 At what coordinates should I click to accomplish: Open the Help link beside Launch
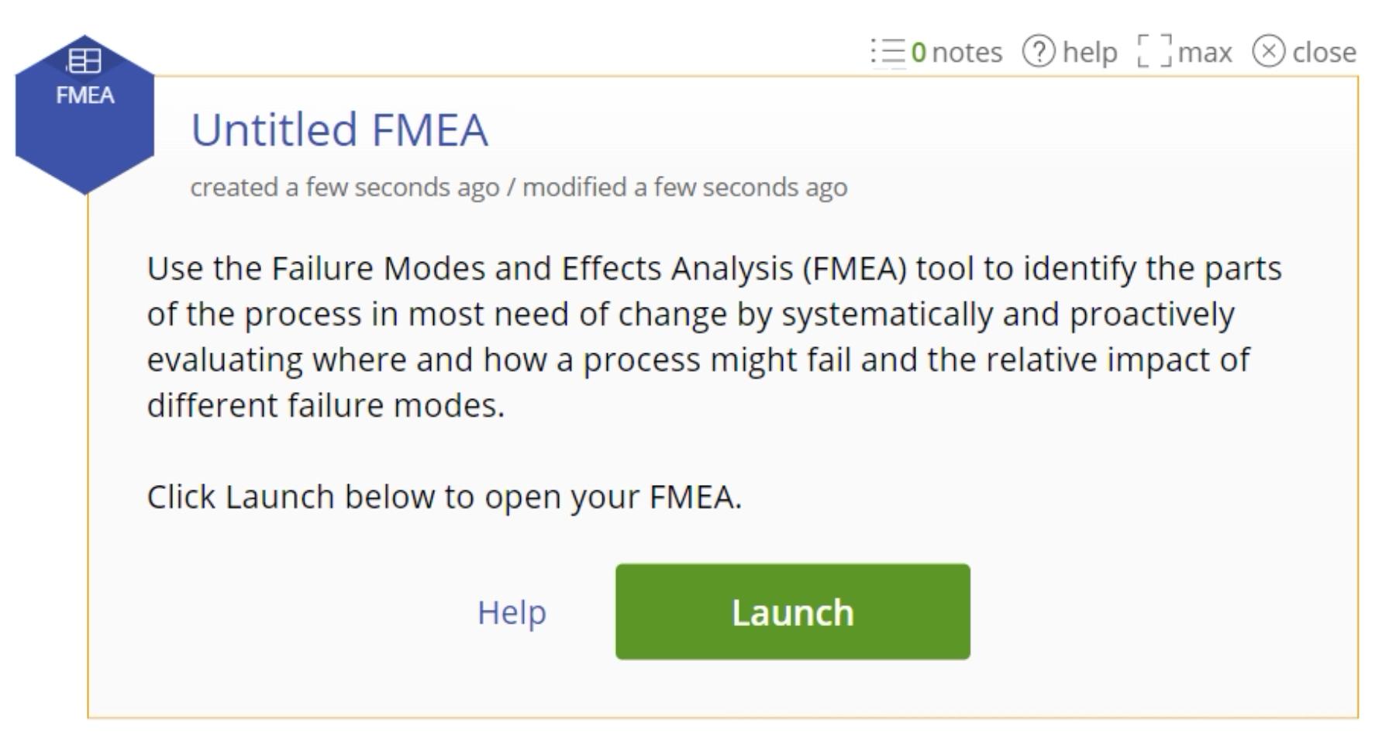point(512,613)
